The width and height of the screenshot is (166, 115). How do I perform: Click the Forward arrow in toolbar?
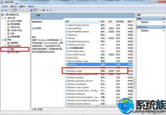pos(6,10)
